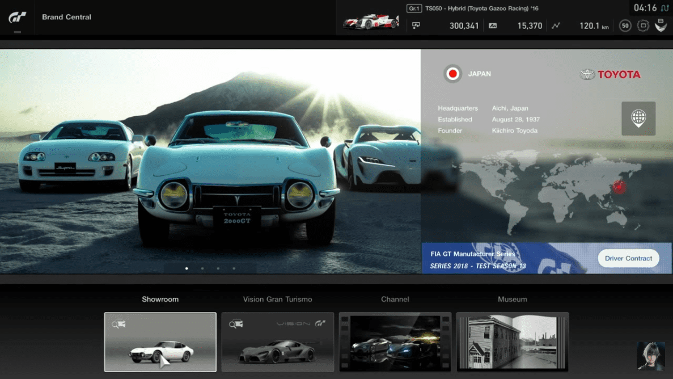The width and height of the screenshot is (673, 379).
Task: Open the world map globe button
Action: tap(638, 119)
